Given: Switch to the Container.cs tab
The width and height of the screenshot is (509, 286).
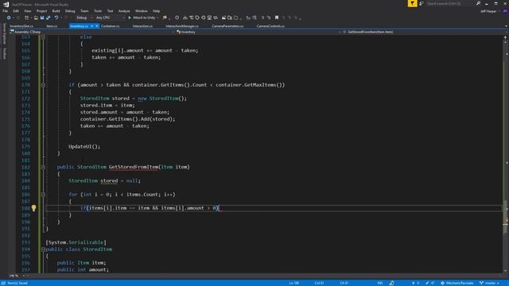Looking at the screenshot, I should (110, 26).
